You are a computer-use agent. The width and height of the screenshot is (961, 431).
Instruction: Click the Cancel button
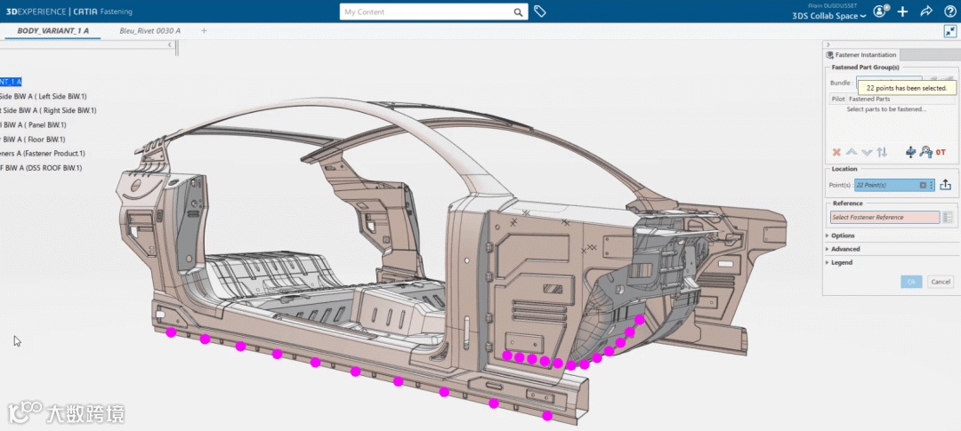[941, 283]
